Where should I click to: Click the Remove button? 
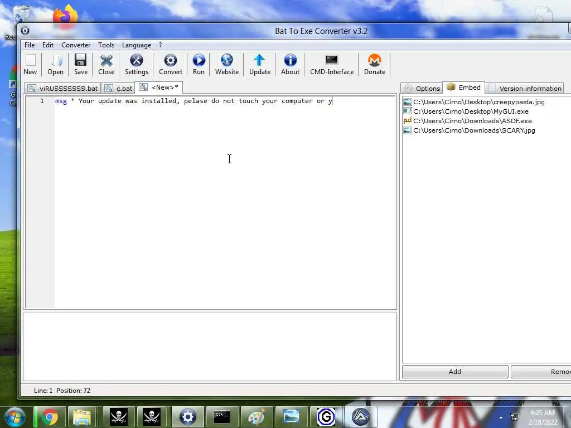tap(541, 372)
